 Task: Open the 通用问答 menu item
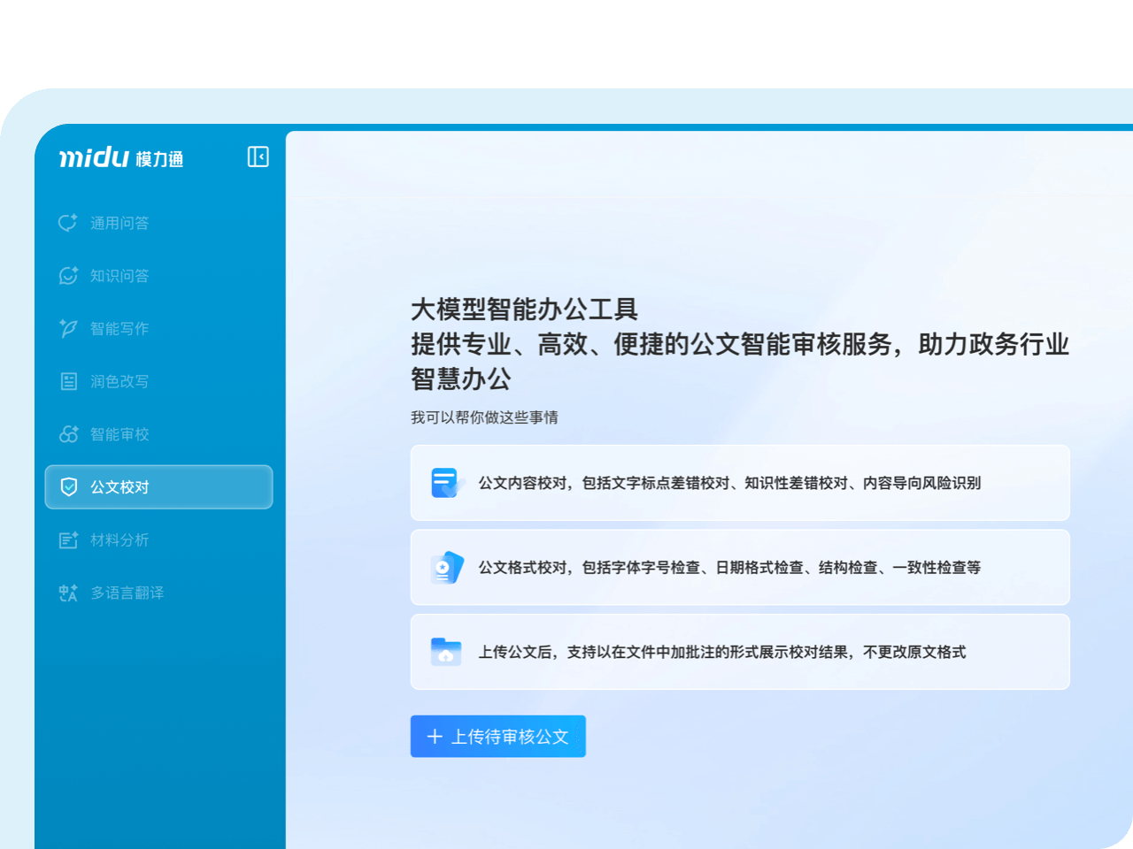[158, 223]
